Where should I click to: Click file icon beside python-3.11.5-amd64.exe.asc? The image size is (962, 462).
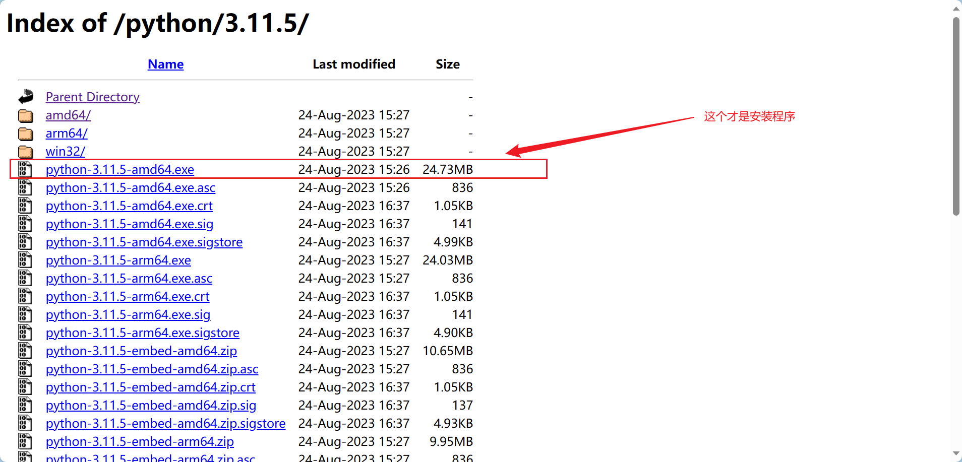(x=25, y=187)
